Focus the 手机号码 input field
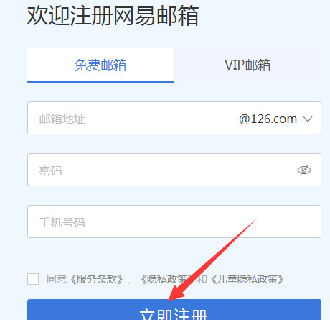Viewport: 330px width, 320px height. (174, 221)
